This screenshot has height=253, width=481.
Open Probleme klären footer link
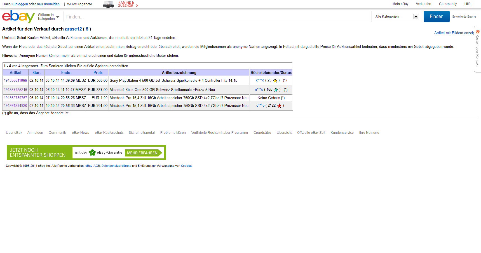pos(173,133)
